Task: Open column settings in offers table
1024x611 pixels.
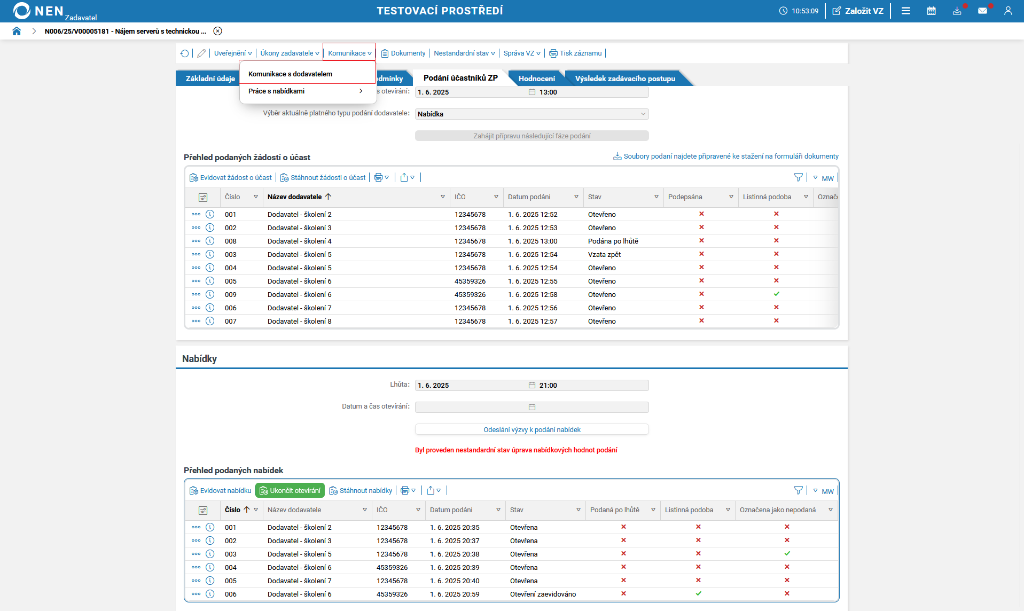Action: (203, 510)
